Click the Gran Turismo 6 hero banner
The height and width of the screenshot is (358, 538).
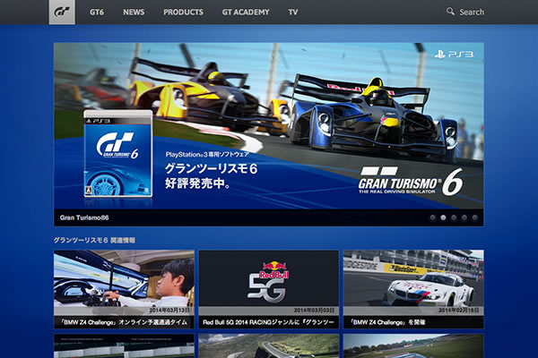269,125
